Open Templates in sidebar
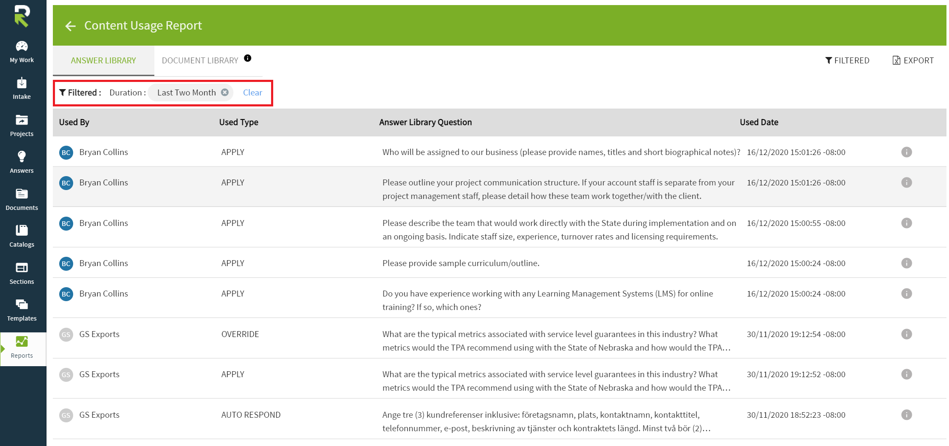Viewport: 949px width, 446px height. (22, 310)
